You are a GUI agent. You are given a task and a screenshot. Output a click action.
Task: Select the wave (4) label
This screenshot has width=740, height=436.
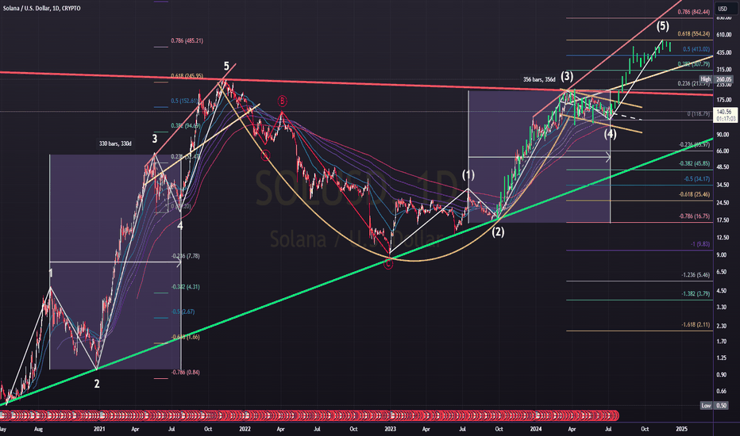[611, 134]
